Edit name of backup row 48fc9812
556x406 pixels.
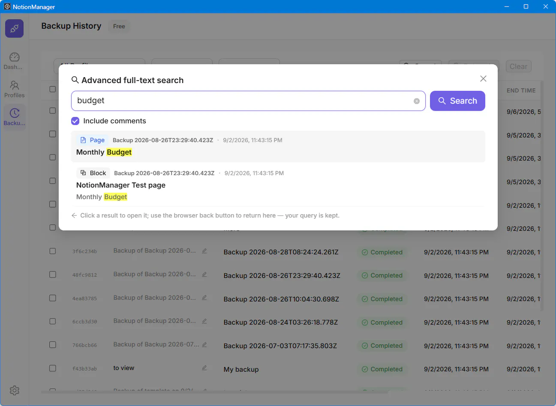tap(204, 274)
